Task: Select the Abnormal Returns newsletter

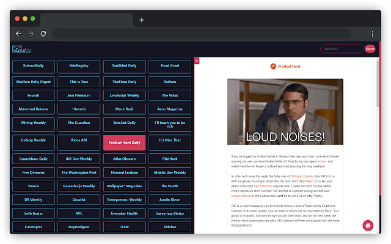Action: click(x=34, y=109)
